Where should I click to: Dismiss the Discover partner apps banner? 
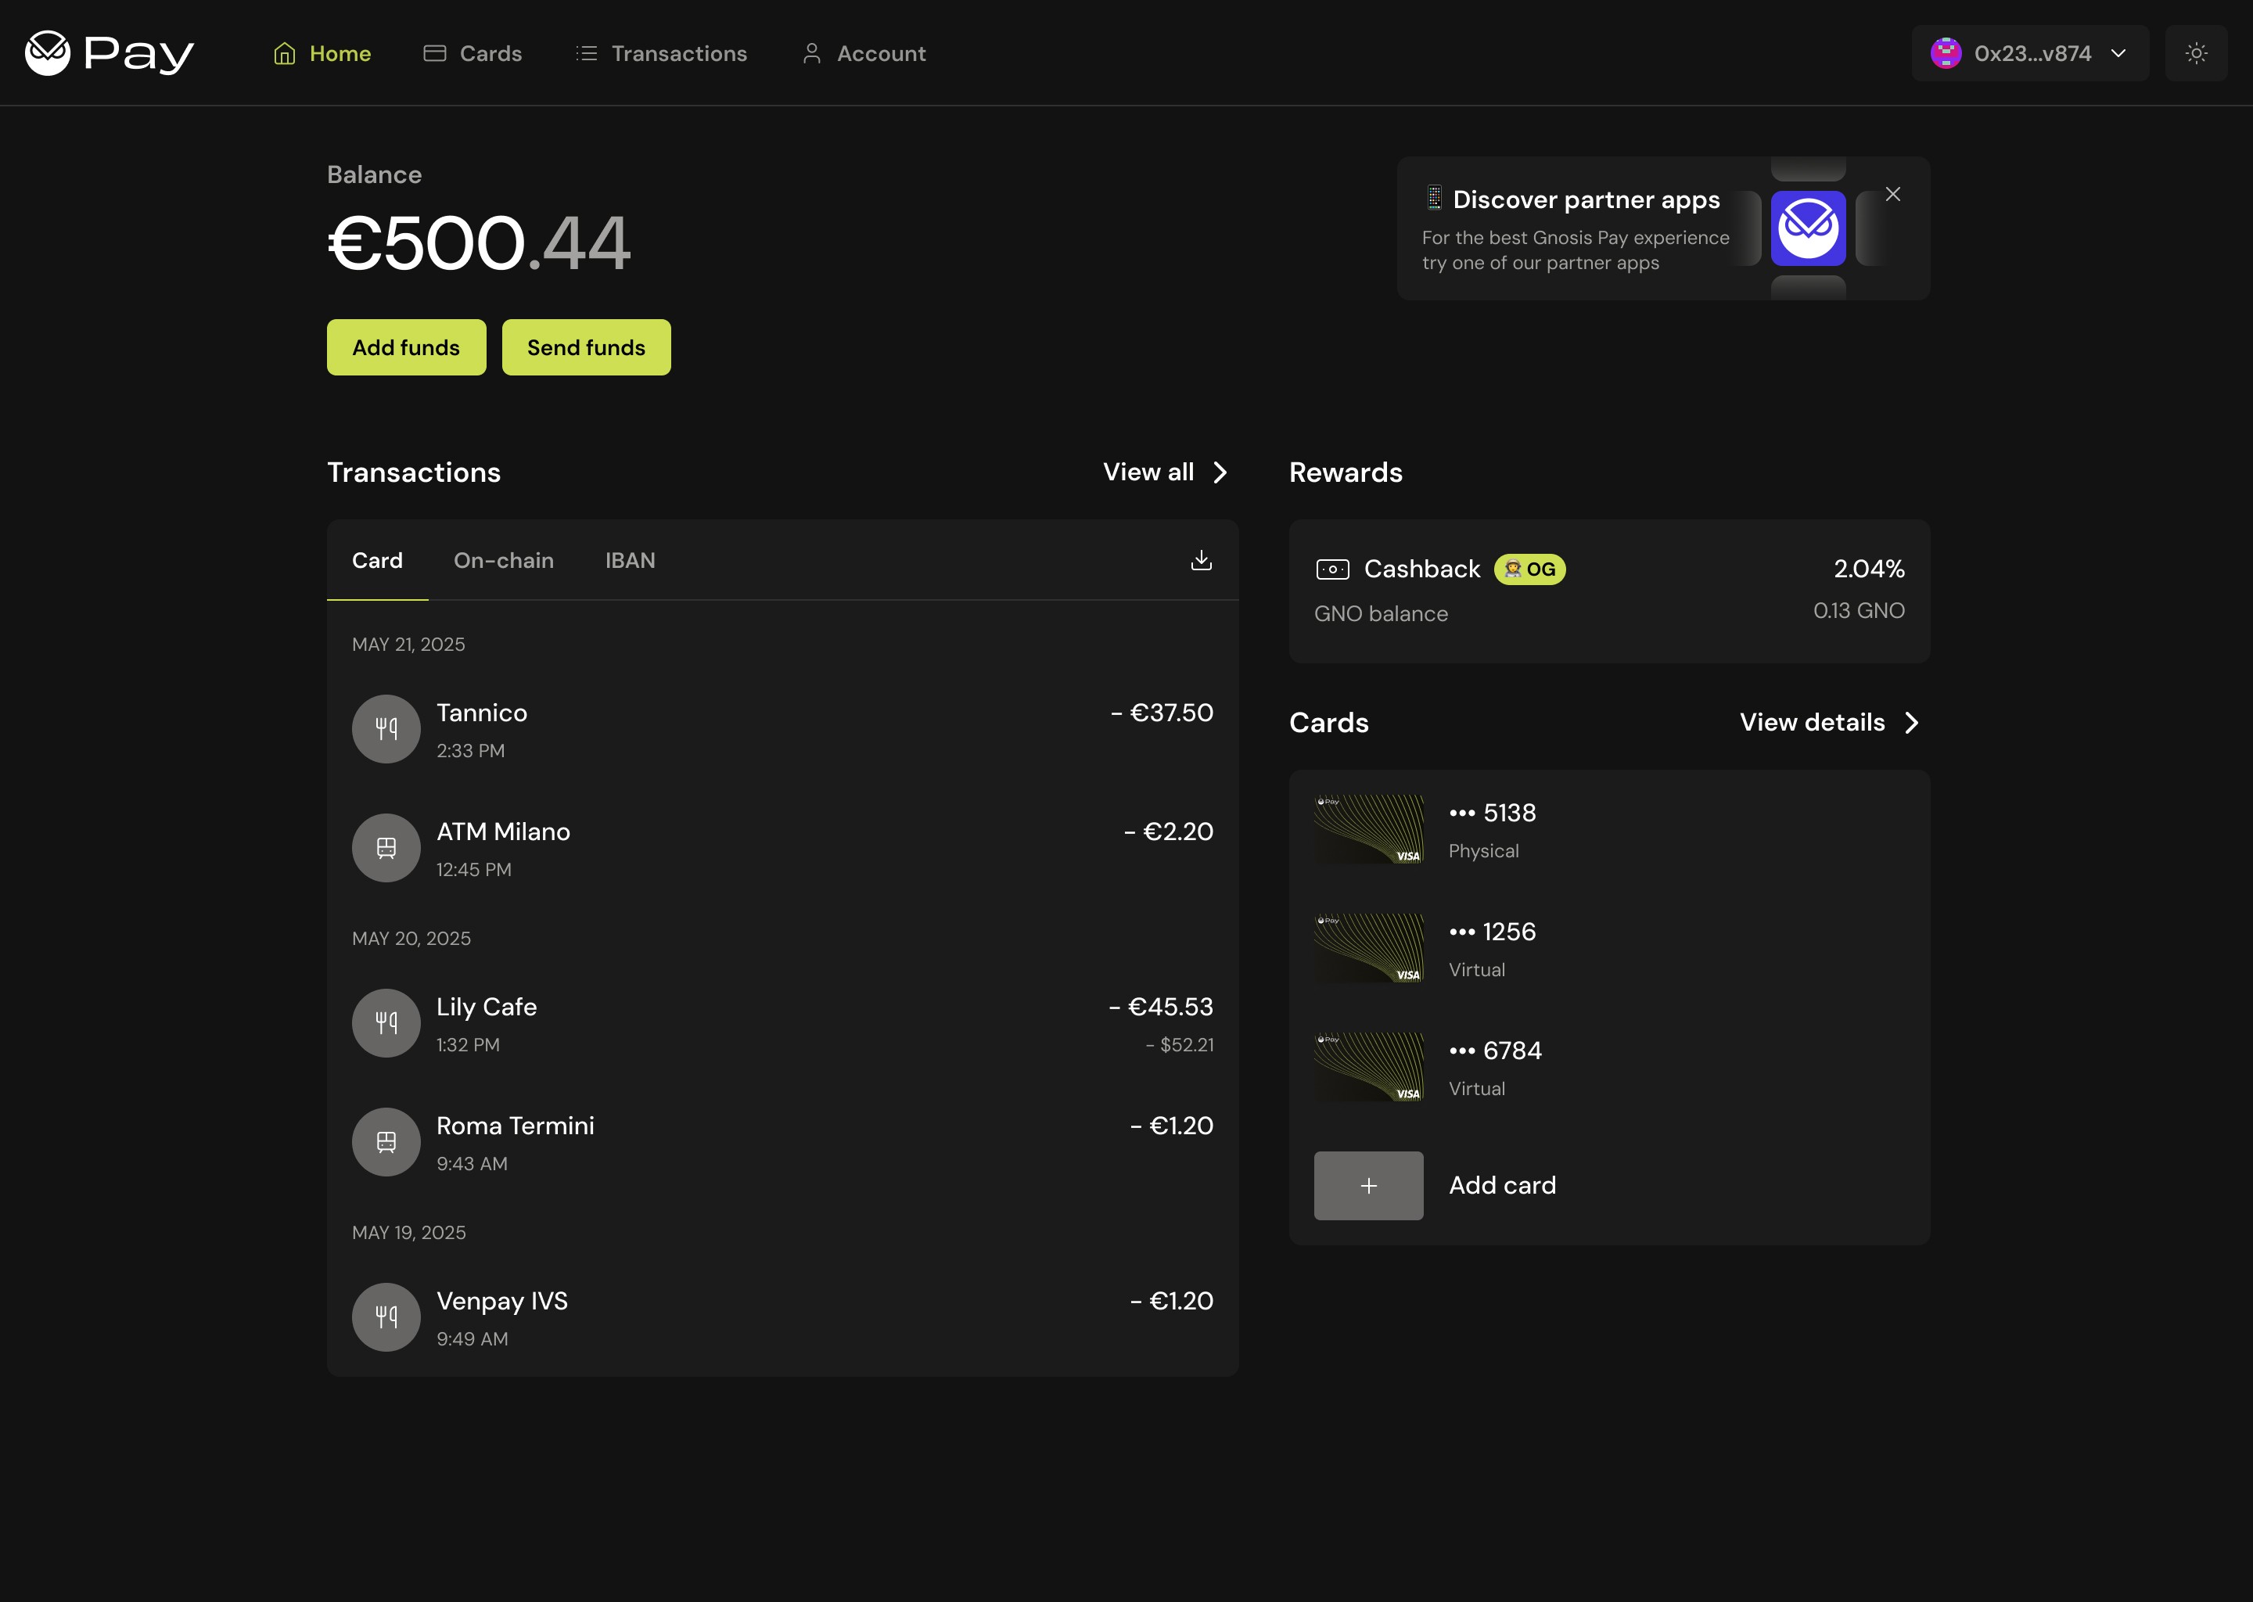pos(1892,194)
